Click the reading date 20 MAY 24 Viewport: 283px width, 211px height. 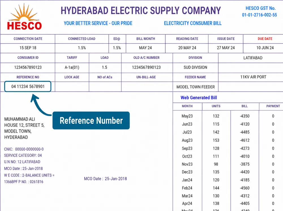187,48
